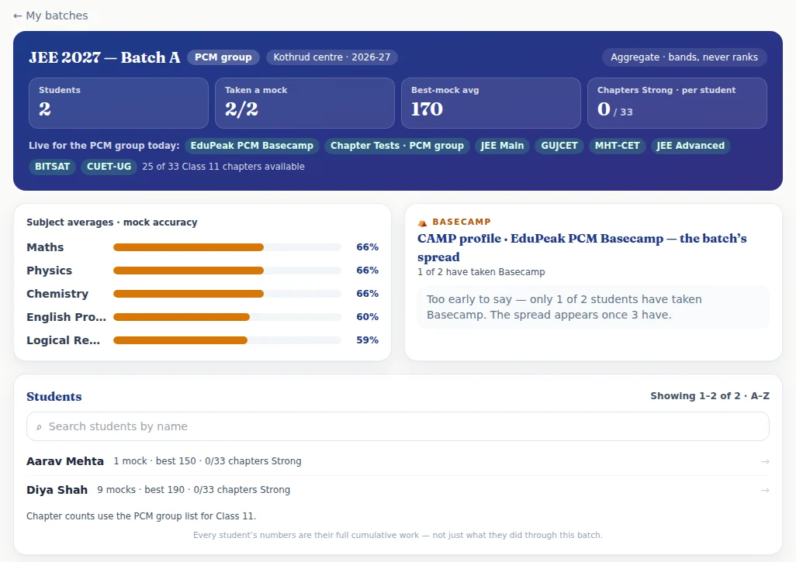Focus the Search students by name field
Viewport: 796px width, 562px height.
click(x=398, y=426)
